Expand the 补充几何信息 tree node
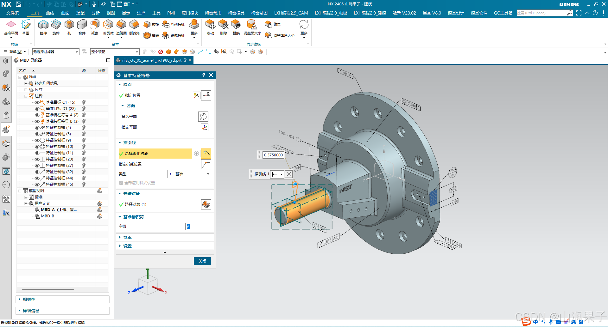This screenshot has height=327, width=608. pos(26,83)
